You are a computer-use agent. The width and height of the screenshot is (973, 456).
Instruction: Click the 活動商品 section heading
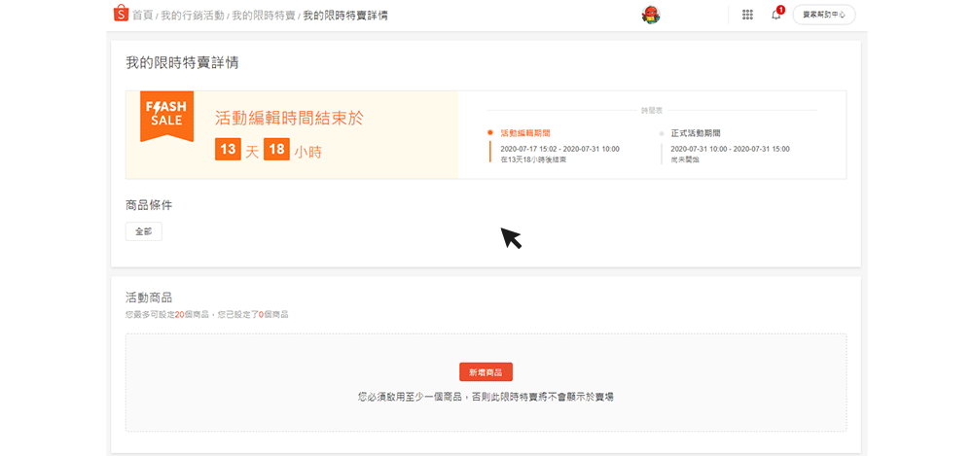coord(149,298)
